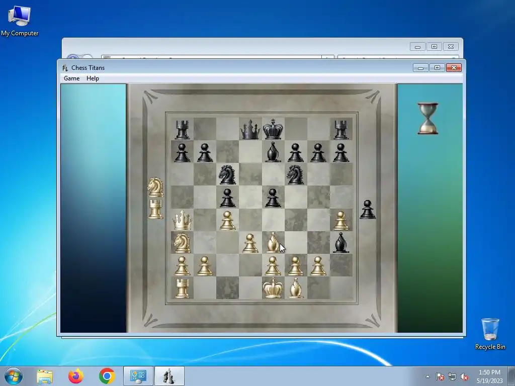This screenshot has height=386, width=515.
Task: Select the white bishop on f1
Action: pos(296,288)
